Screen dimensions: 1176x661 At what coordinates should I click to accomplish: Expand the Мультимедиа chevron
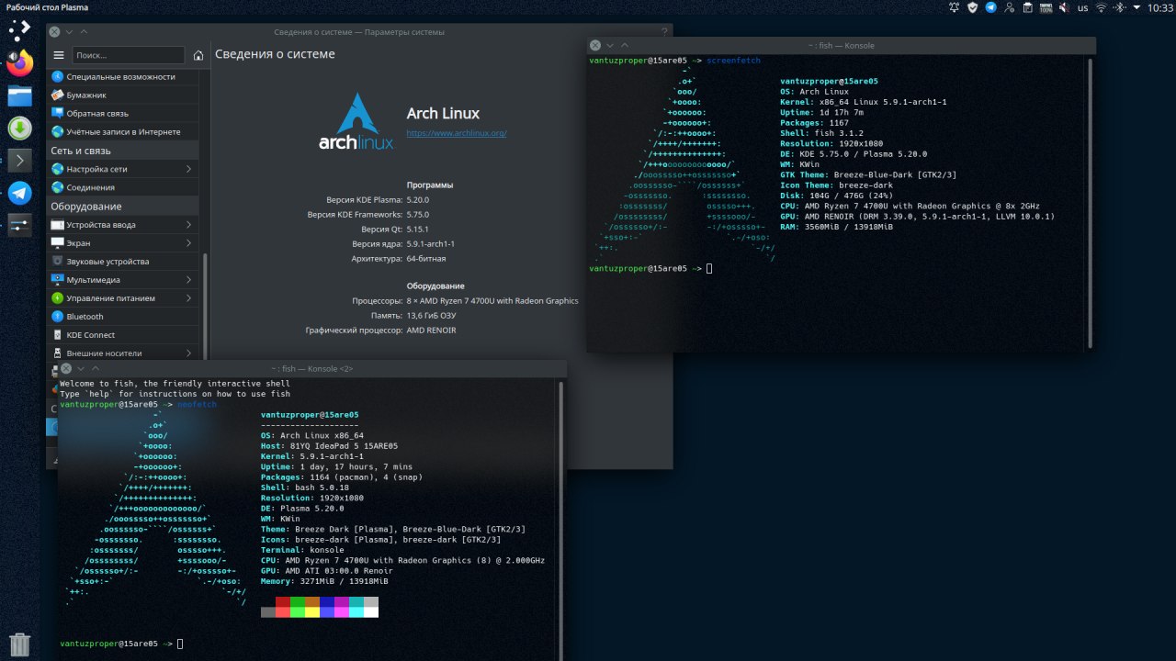(x=188, y=280)
